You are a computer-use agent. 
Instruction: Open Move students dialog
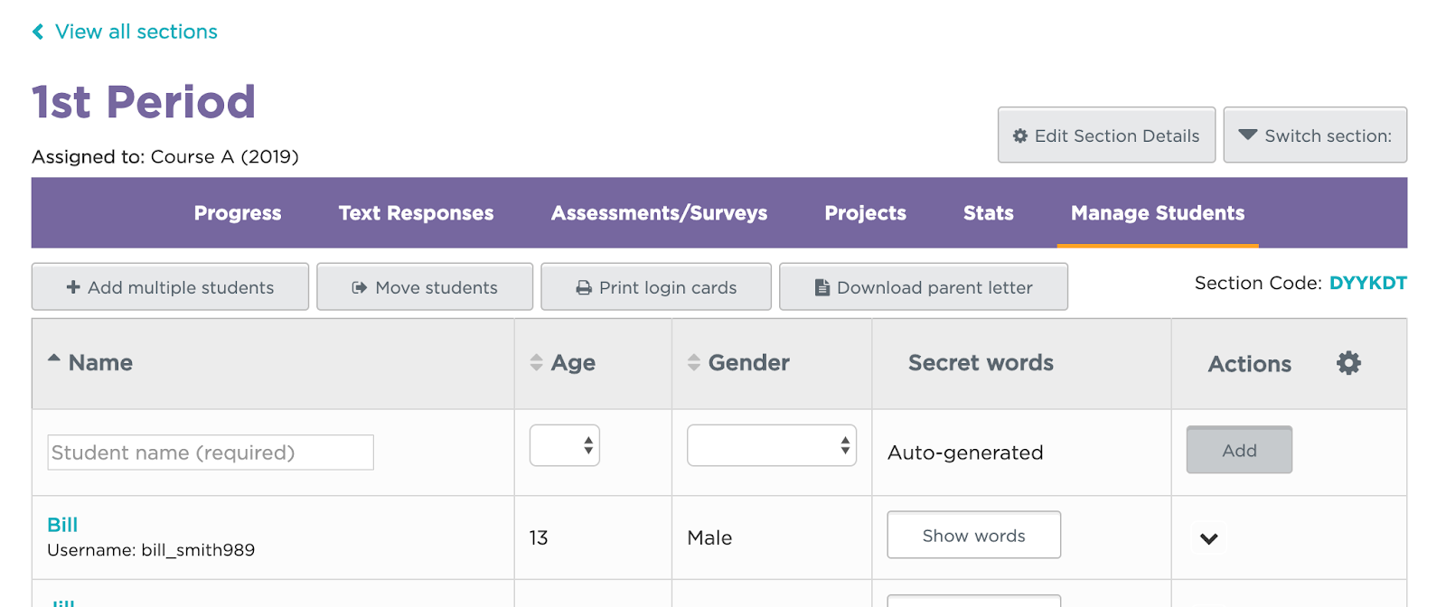point(425,287)
